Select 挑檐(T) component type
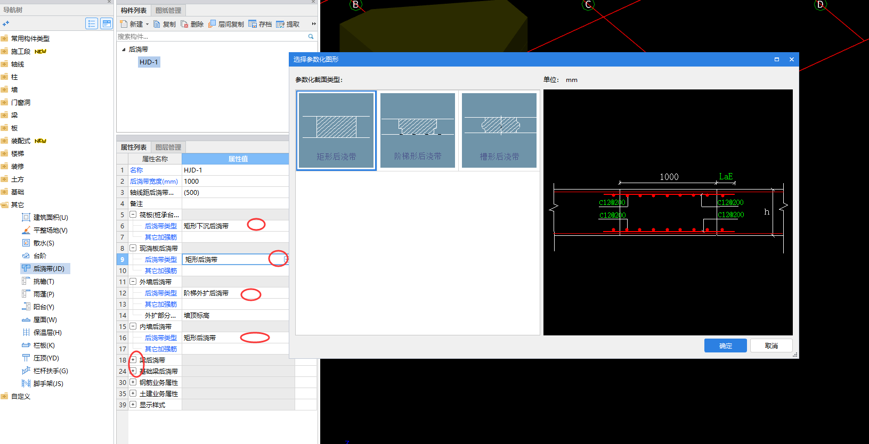 [38, 281]
